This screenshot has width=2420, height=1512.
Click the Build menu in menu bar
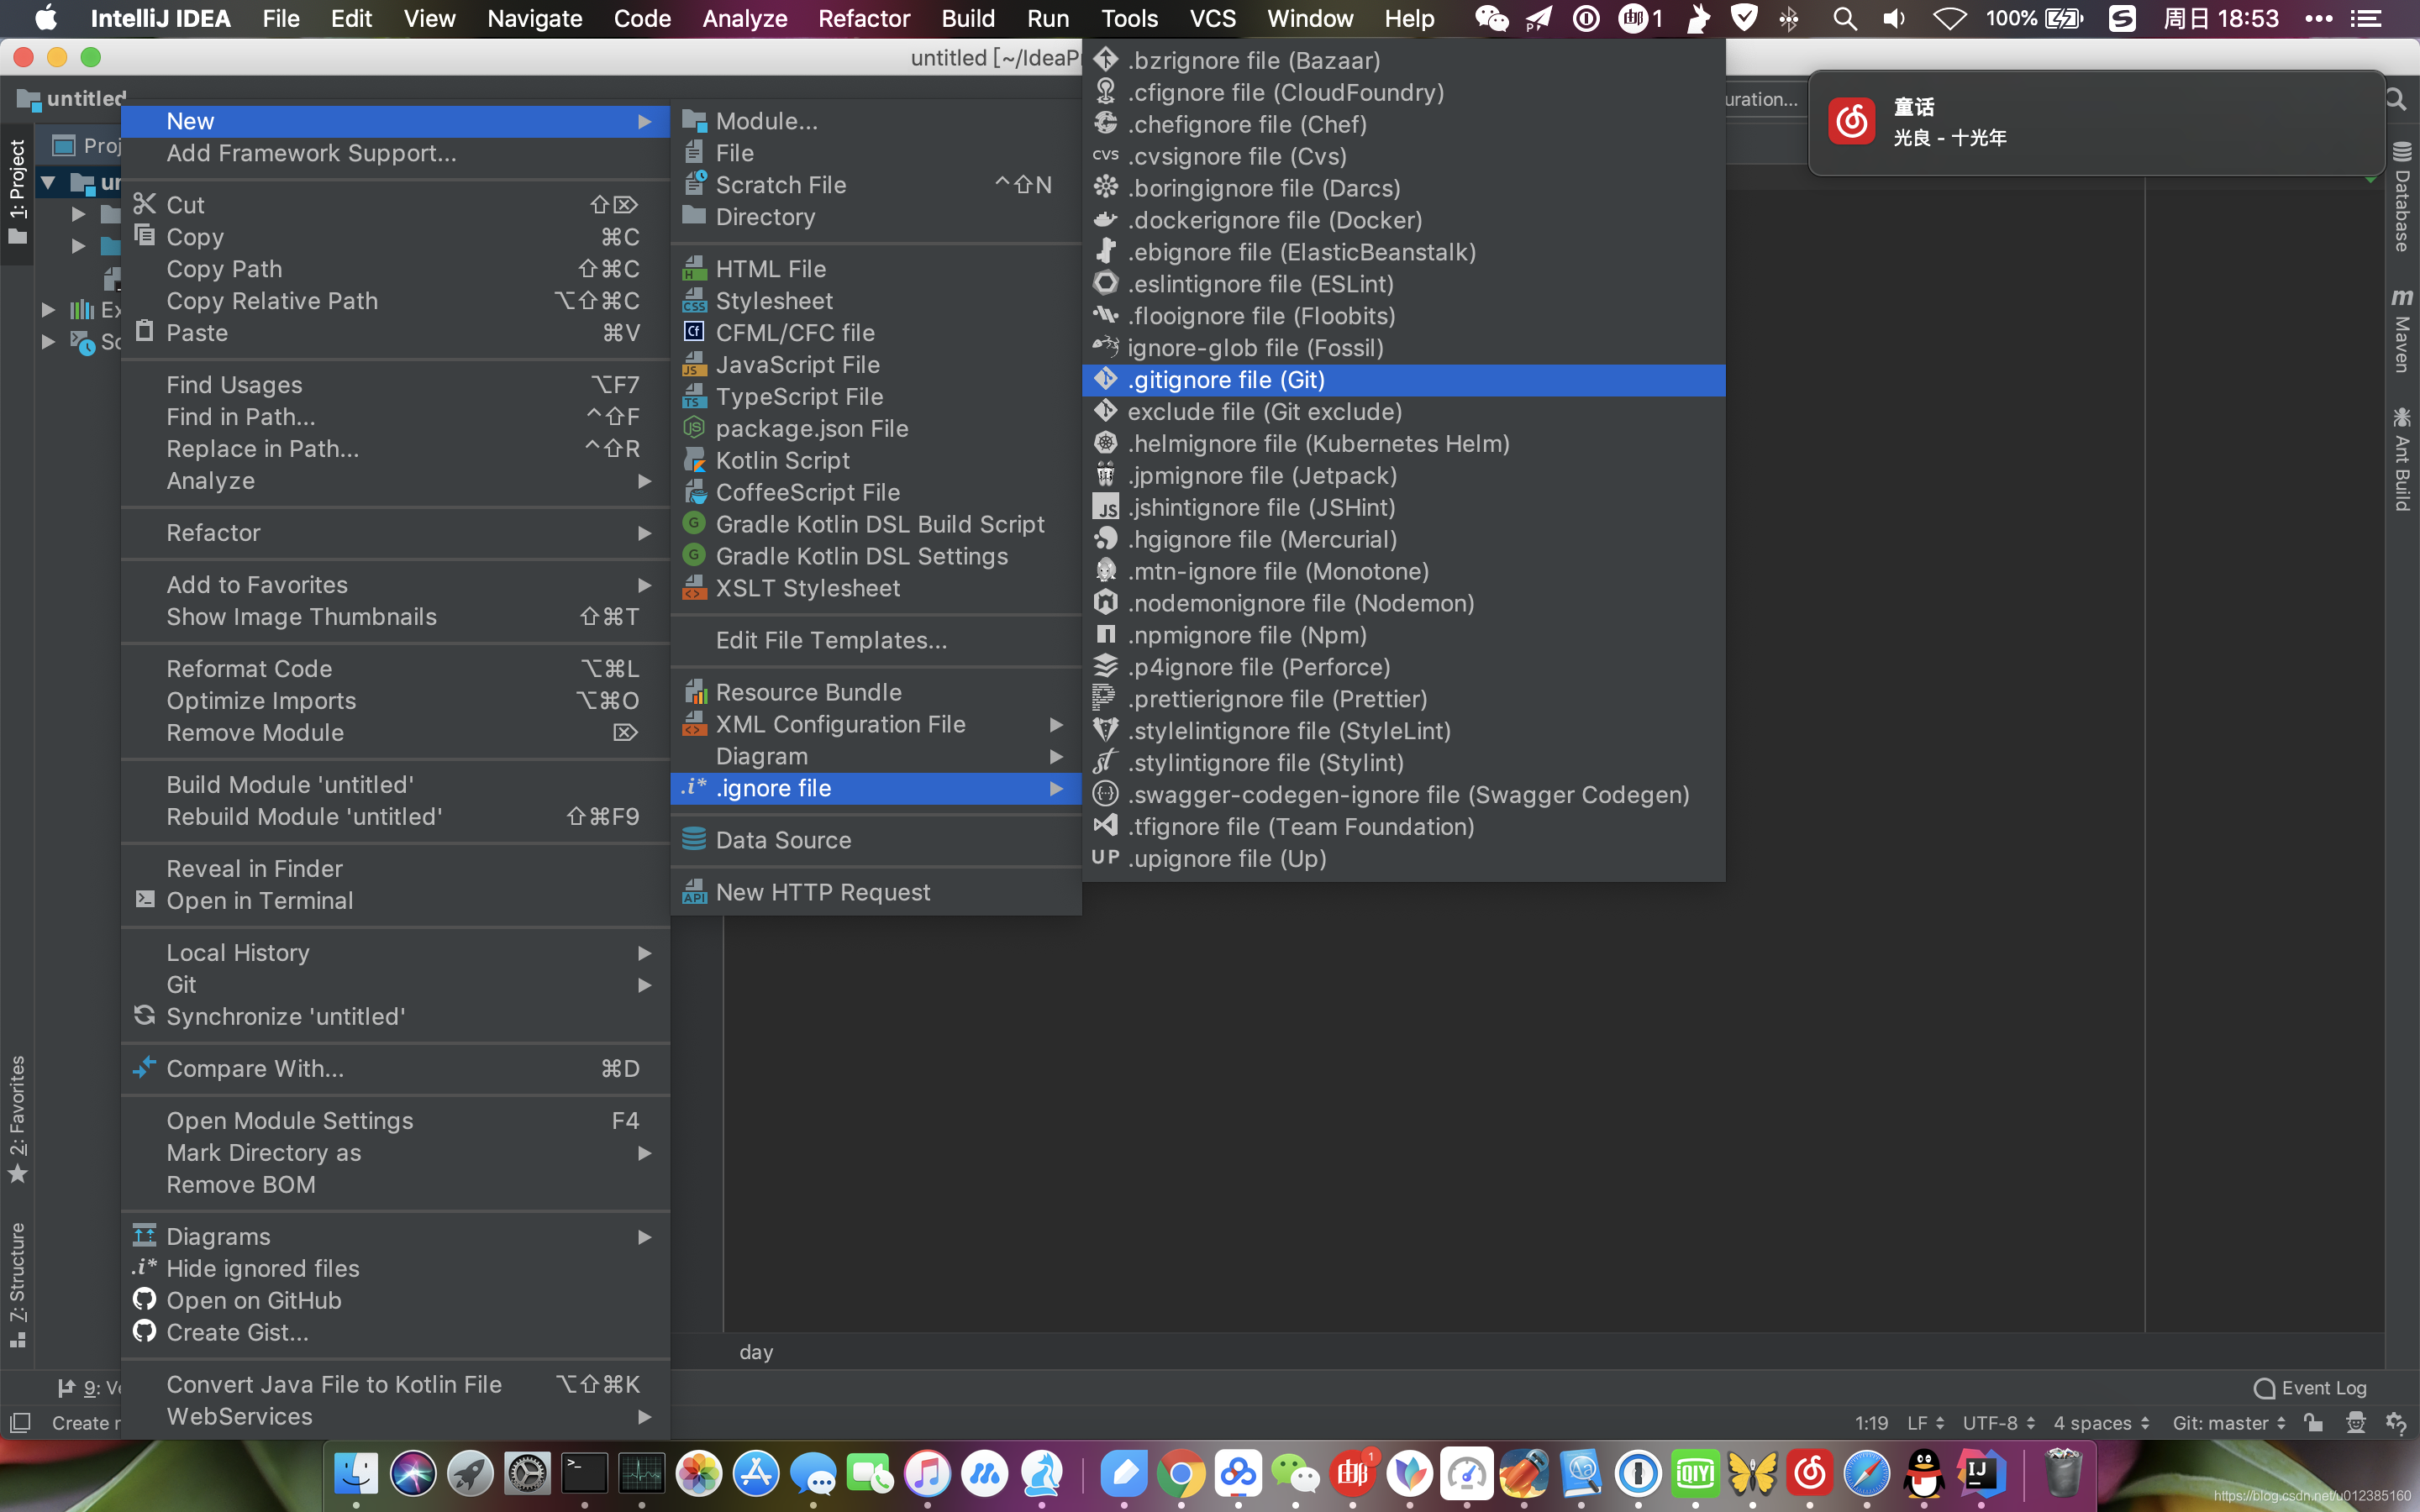pyautogui.click(x=967, y=19)
